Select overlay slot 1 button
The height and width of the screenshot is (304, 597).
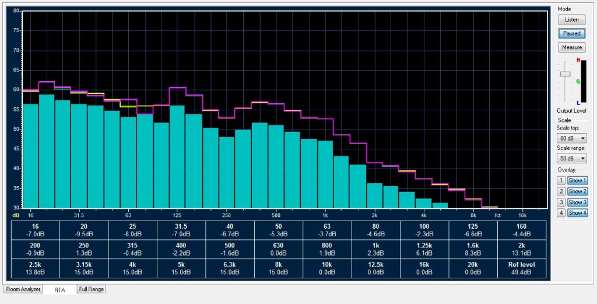(561, 180)
